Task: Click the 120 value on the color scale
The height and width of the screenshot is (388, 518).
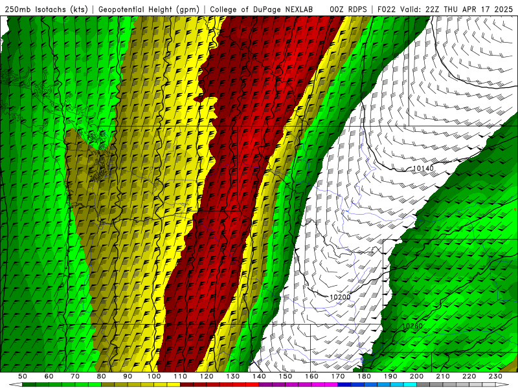Action: pyautogui.click(x=207, y=376)
